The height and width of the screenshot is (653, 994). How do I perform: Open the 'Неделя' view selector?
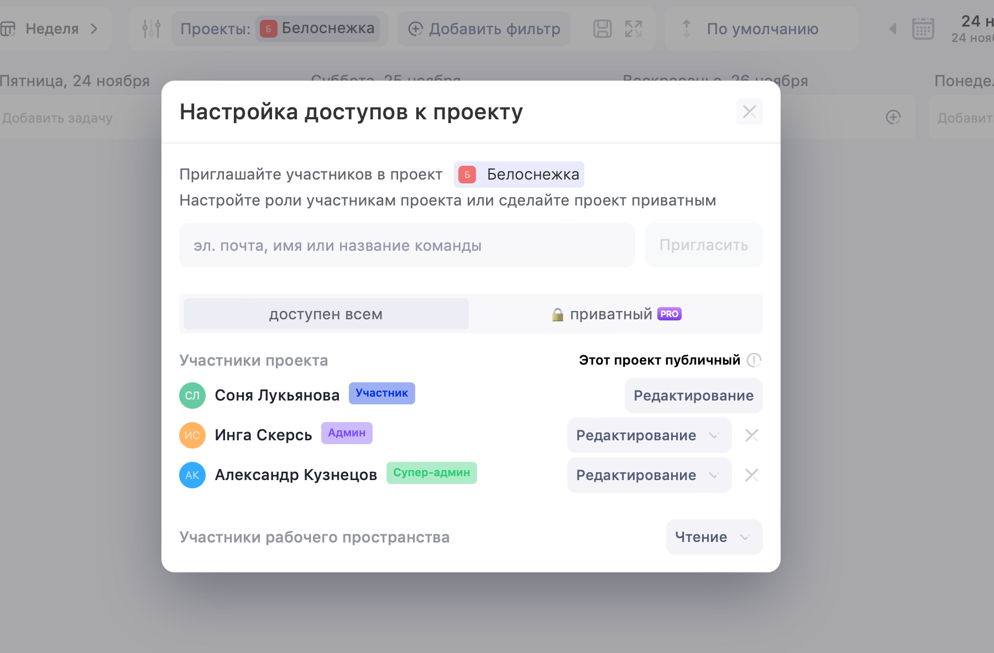(x=53, y=29)
